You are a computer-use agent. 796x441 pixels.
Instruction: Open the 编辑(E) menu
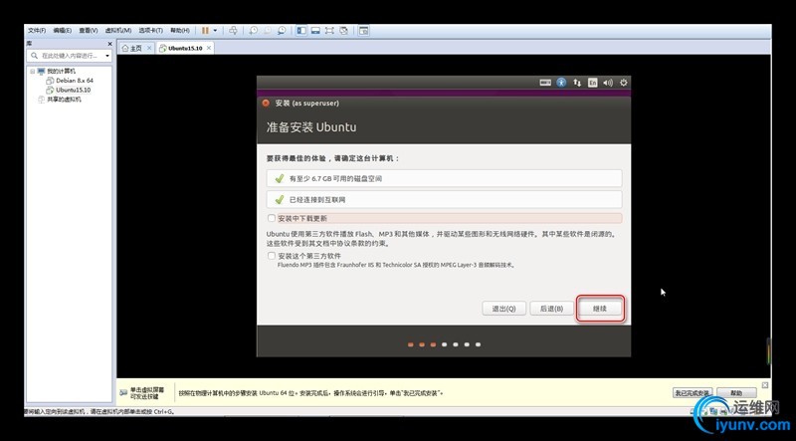point(63,31)
